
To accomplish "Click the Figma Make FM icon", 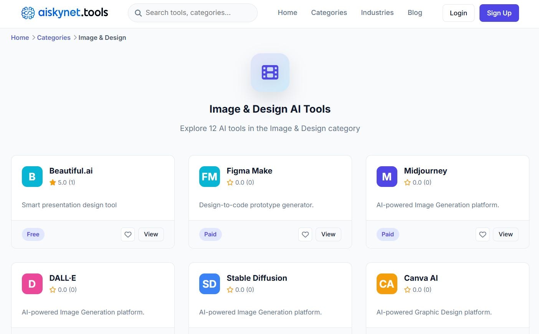I will 209,177.
